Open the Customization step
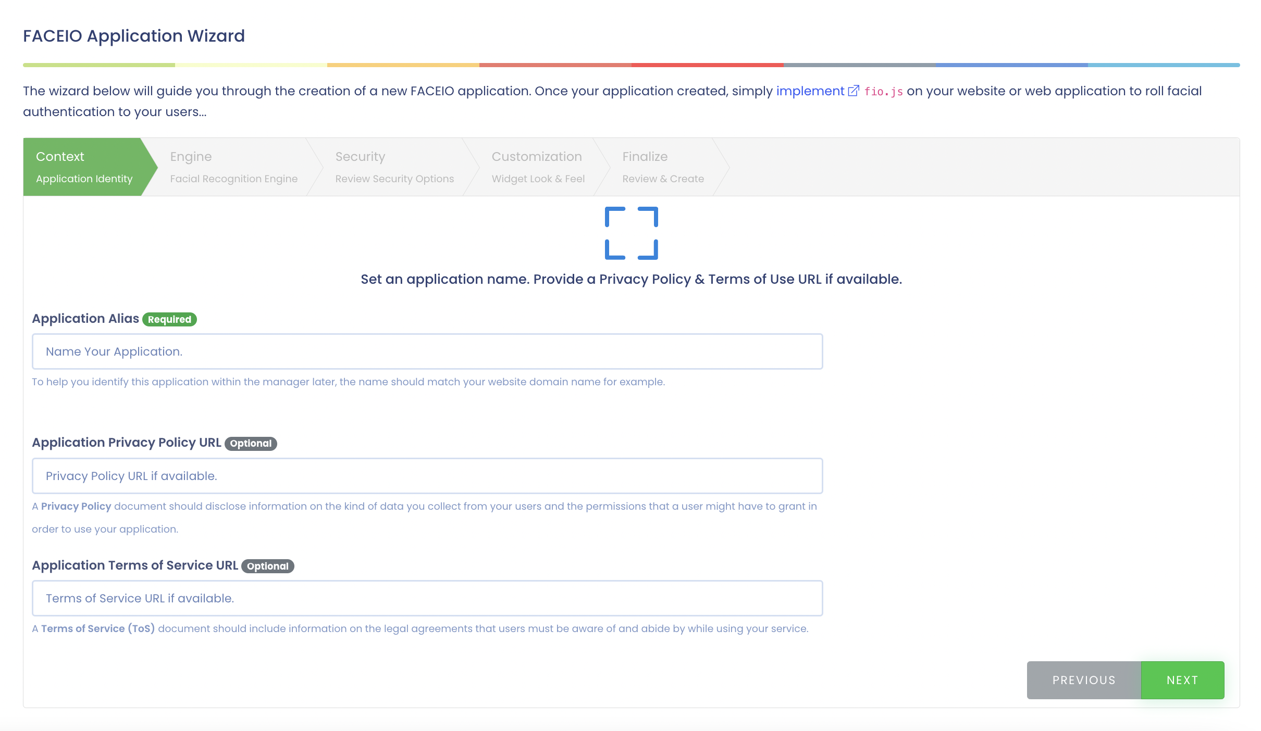 [x=538, y=167]
